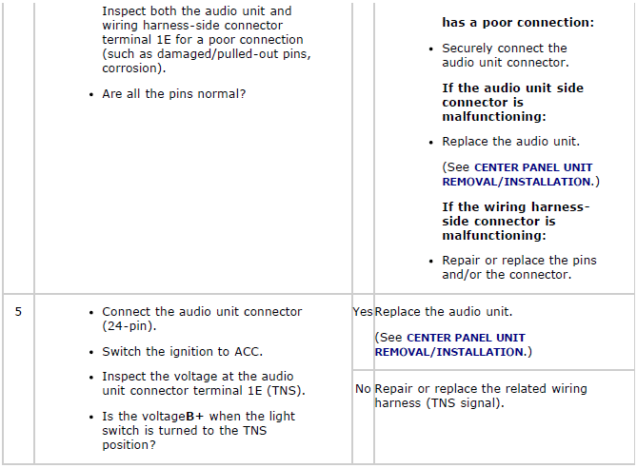Select the No result label in step 5
The width and height of the screenshot is (637, 468).
(363, 389)
